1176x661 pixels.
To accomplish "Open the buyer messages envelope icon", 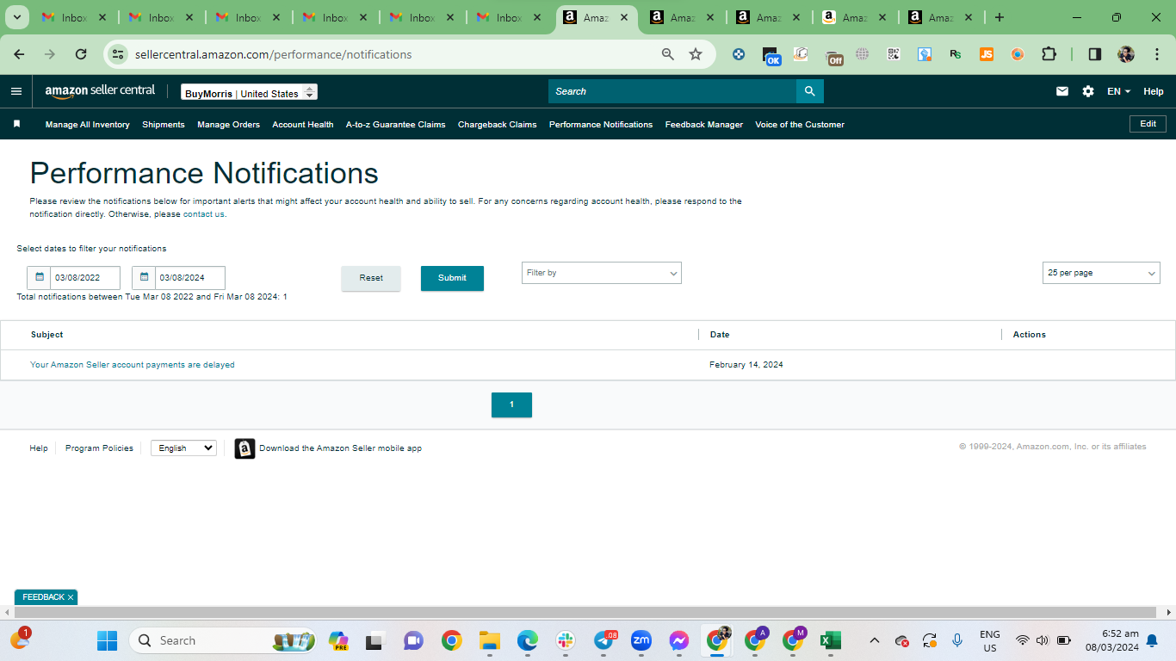I will coord(1062,91).
